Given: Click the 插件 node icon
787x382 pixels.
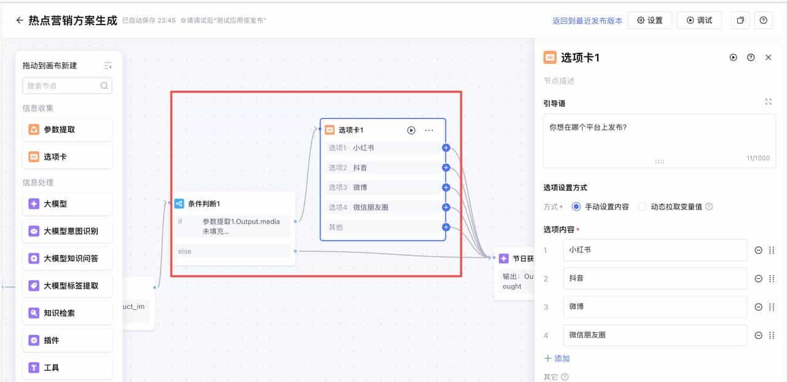Looking at the screenshot, I should 34,340.
